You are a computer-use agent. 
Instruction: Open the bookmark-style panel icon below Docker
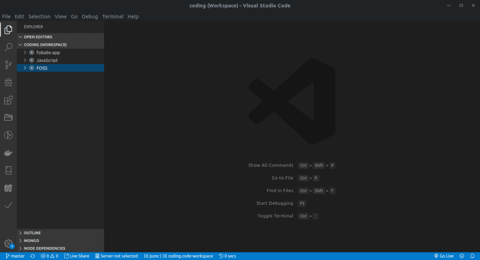[x=8, y=170]
